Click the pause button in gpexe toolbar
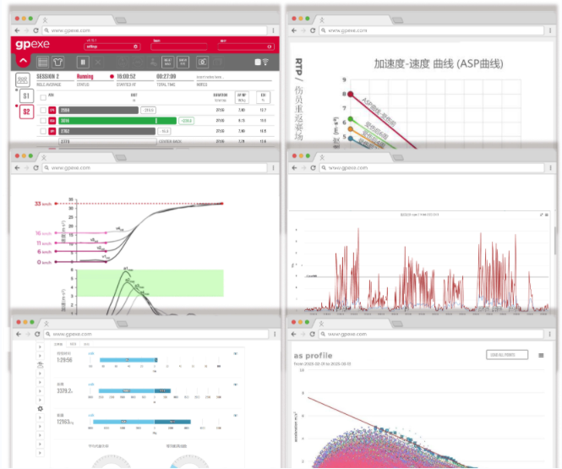Viewport: 562px width, 469px height. pos(83,62)
